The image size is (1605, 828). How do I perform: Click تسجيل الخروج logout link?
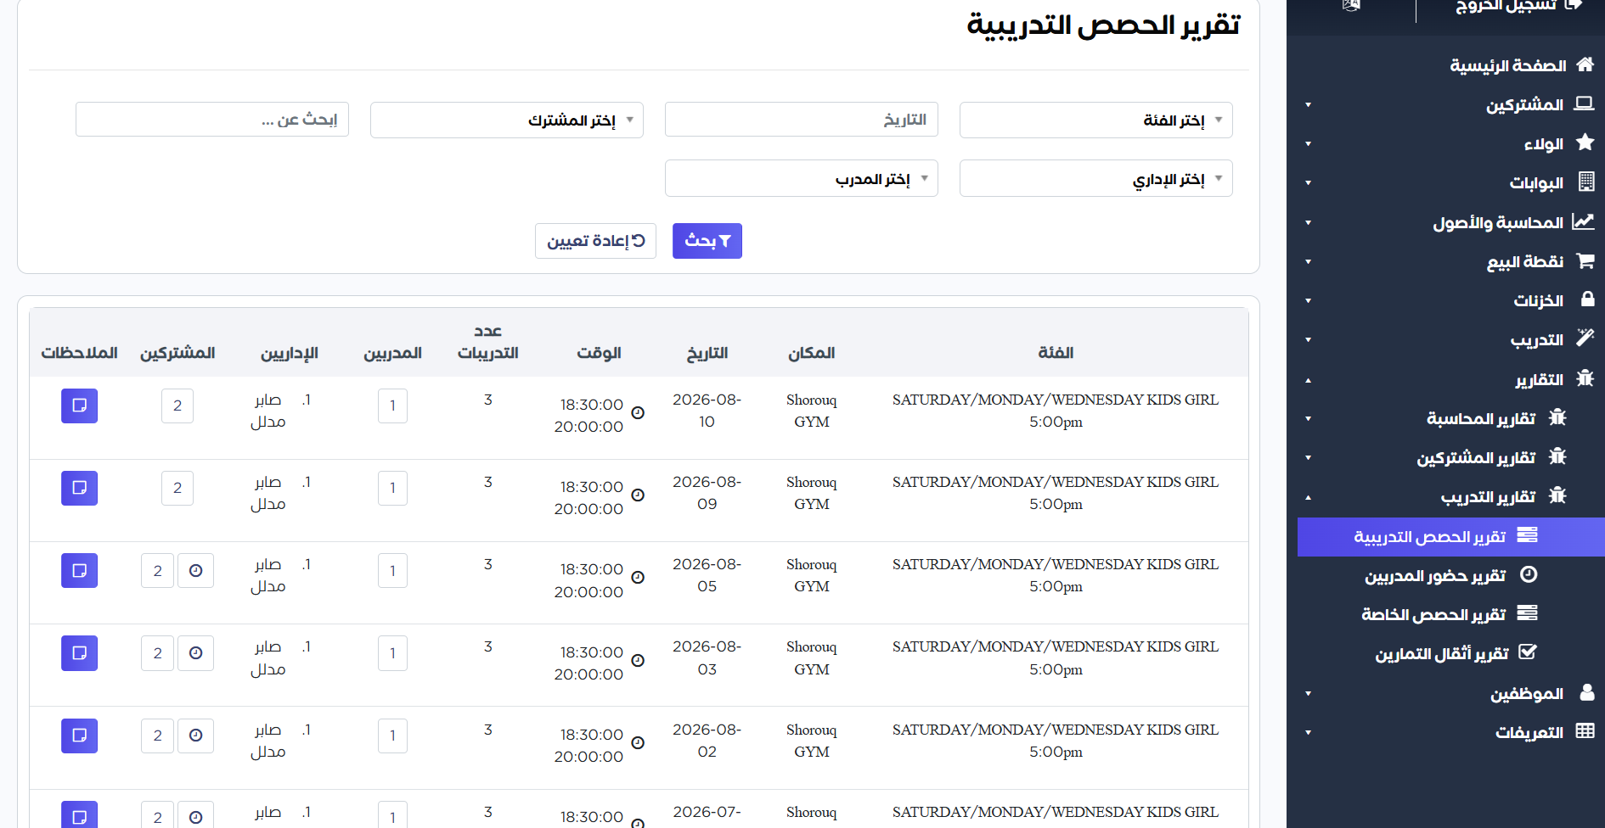tap(1506, 6)
